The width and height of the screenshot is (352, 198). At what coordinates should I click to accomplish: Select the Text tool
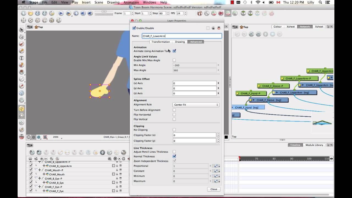pyautogui.click(x=21, y=58)
